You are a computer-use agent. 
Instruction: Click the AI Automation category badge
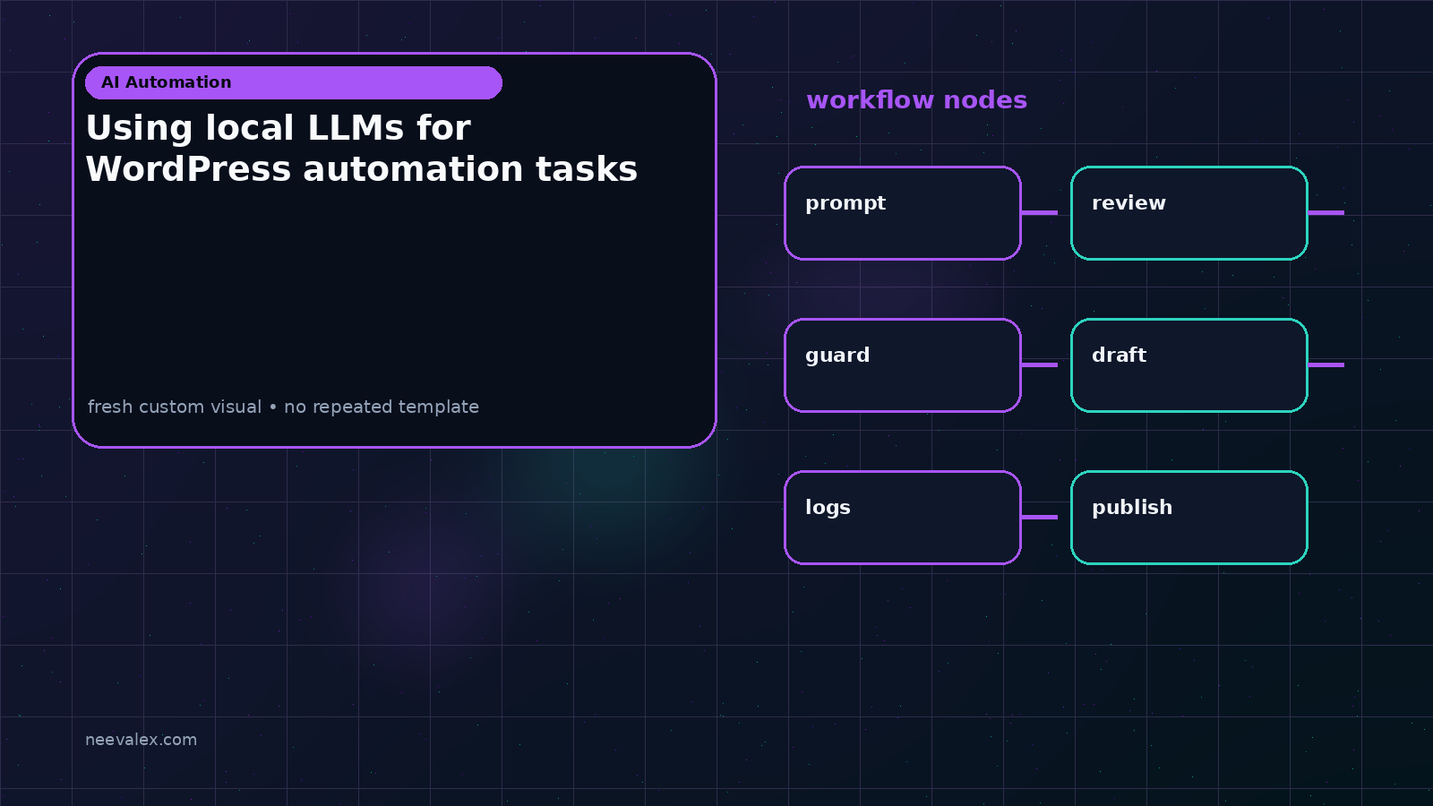[294, 82]
